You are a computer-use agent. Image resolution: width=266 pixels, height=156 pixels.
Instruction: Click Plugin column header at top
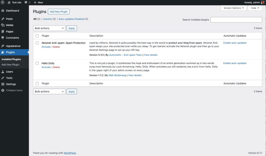[45, 36]
